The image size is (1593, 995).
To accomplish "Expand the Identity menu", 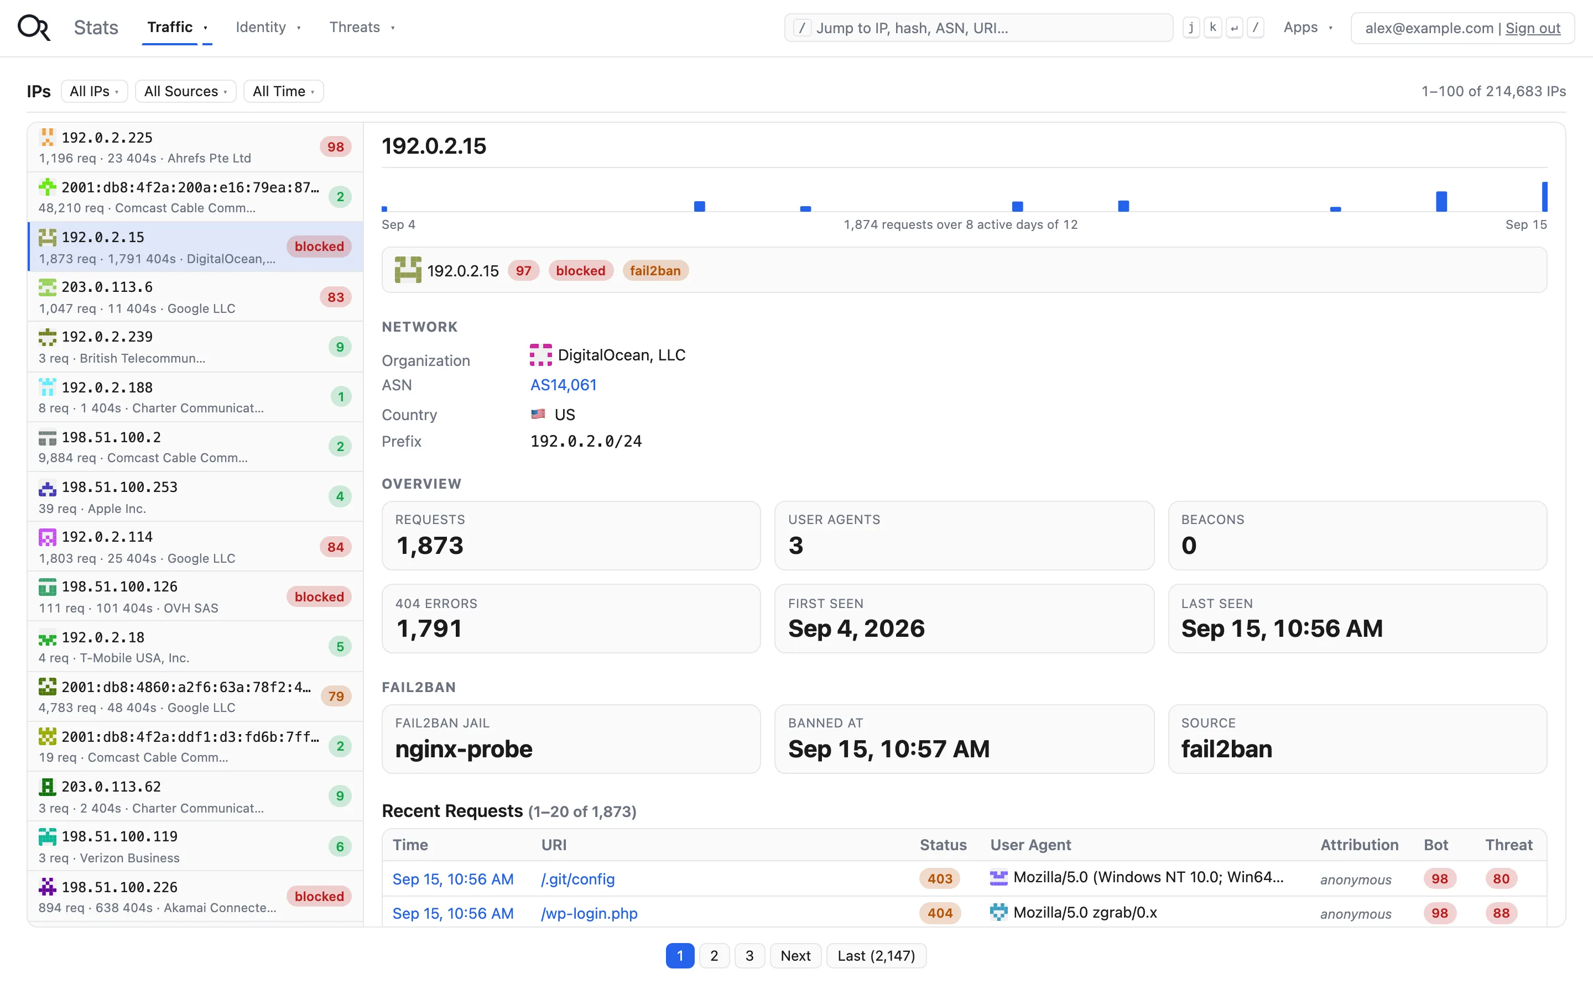I will 268,28.
